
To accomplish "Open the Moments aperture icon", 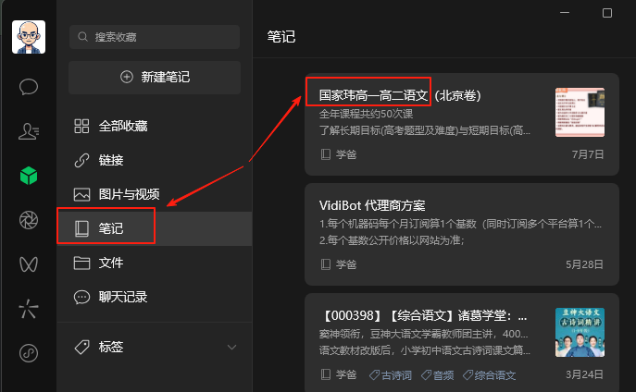I will 29,220.
